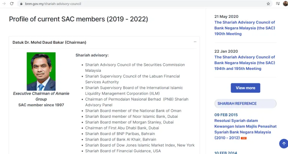Click the View more button
Viewport: 288px width, 154px height.
245,88
